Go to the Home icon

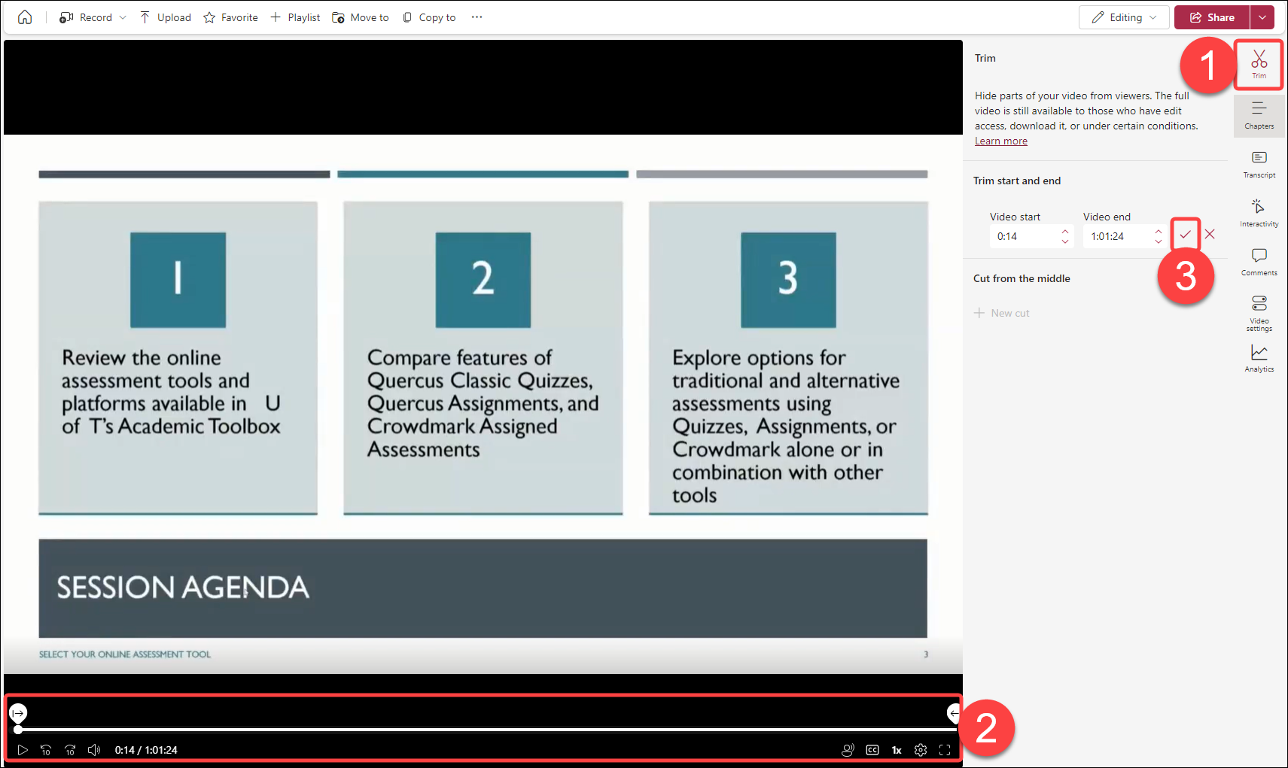pyautogui.click(x=25, y=17)
